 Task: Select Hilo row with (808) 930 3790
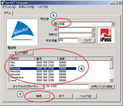click(43, 62)
